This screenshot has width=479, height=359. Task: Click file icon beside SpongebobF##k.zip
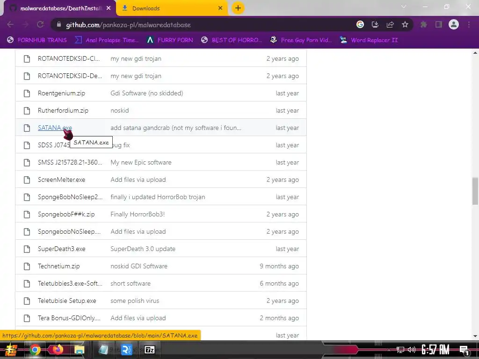click(x=27, y=214)
